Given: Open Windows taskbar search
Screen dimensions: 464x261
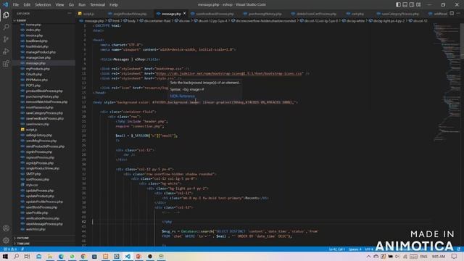Looking at the screenshot, I should click(16, 256).
